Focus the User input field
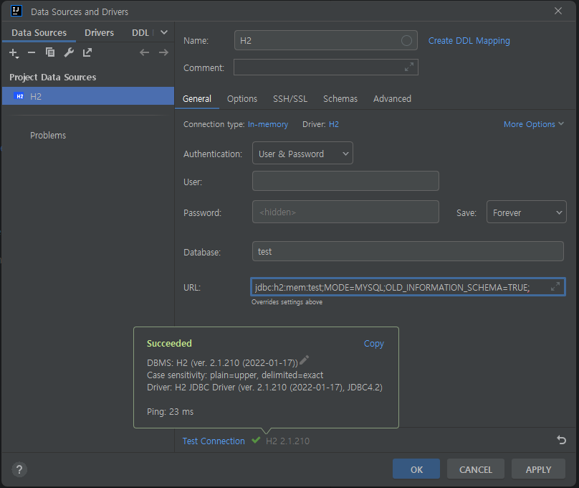The height and width of the screenshot is (488, 579). click(x=345, y=181)
